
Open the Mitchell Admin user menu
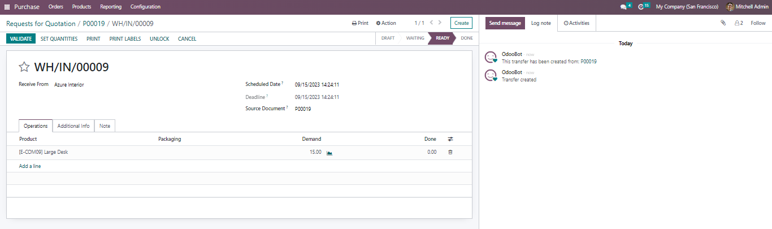747,7
